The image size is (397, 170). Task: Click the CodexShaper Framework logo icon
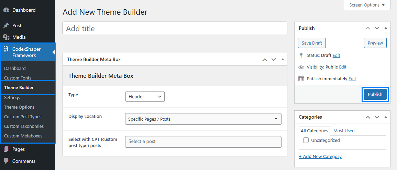pyautogui.click(x=6, y=49)
